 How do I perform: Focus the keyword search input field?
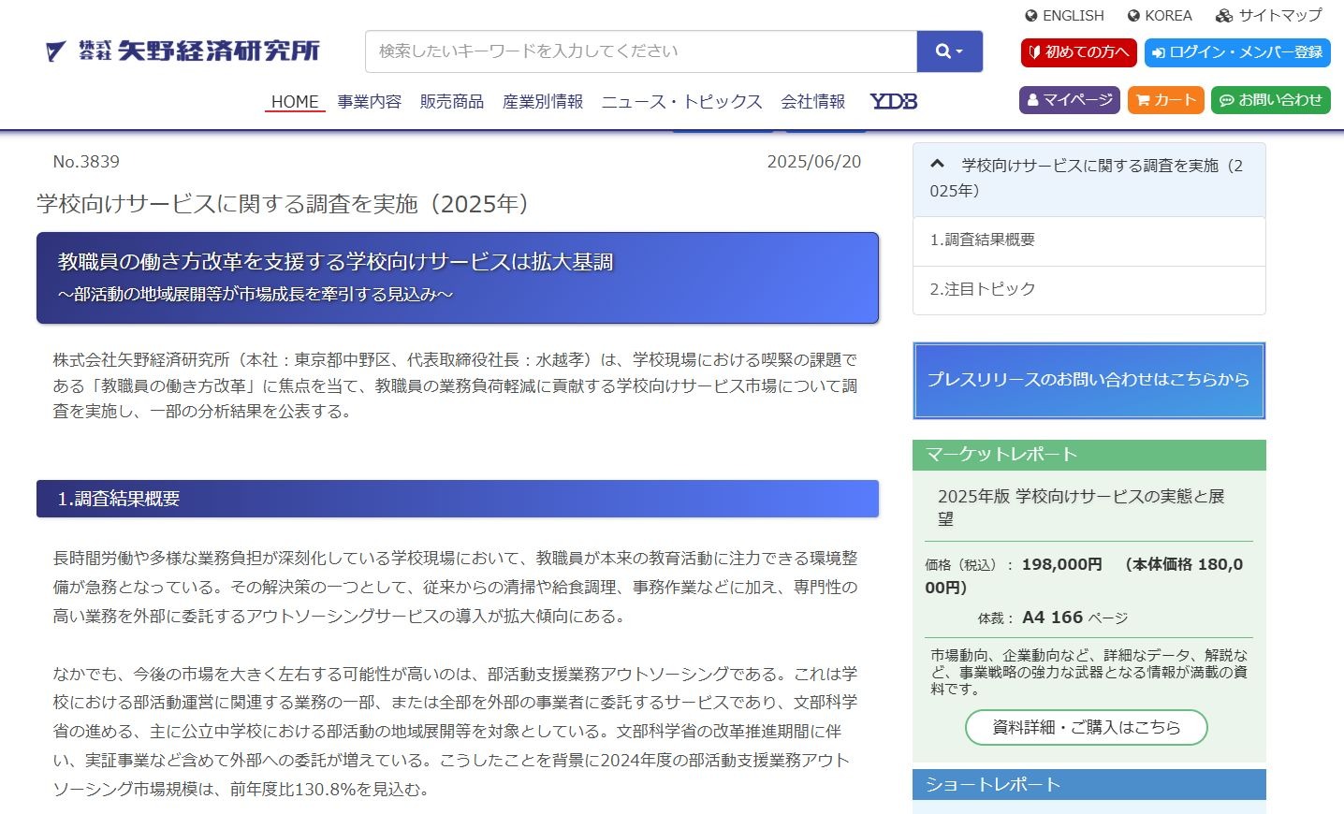(640, 51)
